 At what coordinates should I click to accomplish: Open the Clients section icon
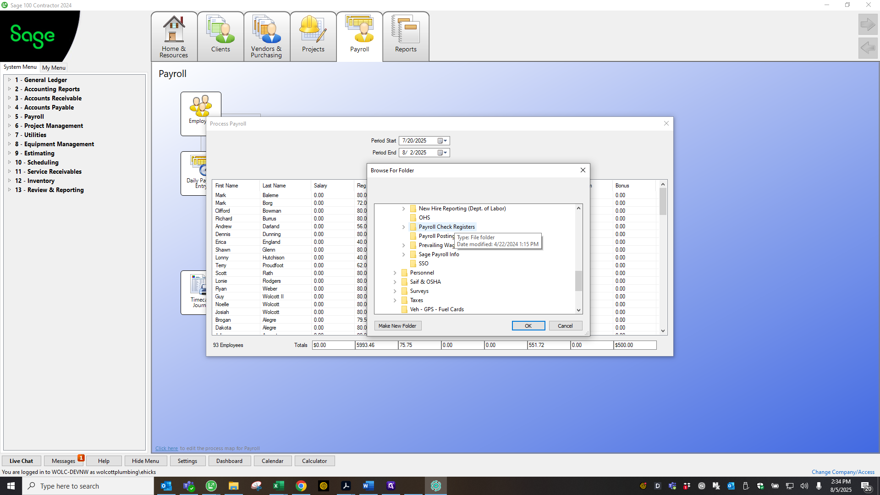(x=220, y=37)
